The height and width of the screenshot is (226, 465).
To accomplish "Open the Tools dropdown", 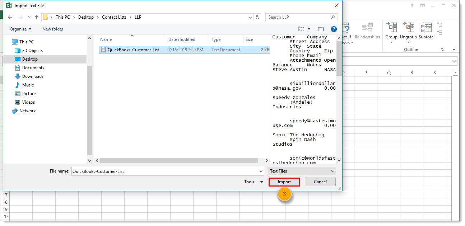I will click(x=254, y=182).
